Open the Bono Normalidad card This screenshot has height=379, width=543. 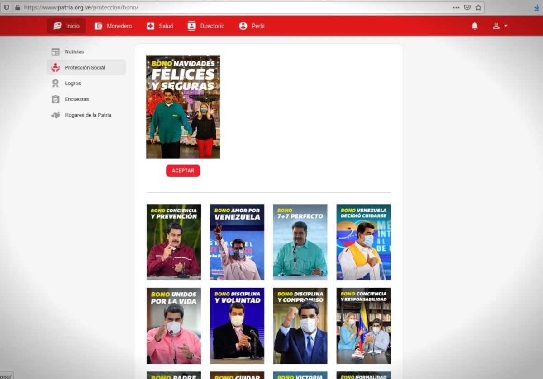(363, 375)
